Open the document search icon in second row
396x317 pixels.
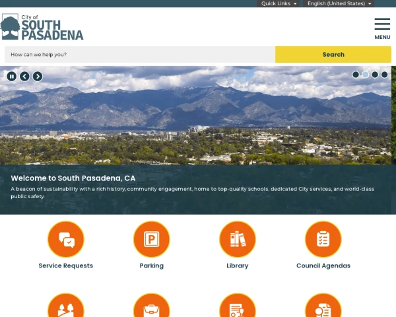(x=323, y=306)
